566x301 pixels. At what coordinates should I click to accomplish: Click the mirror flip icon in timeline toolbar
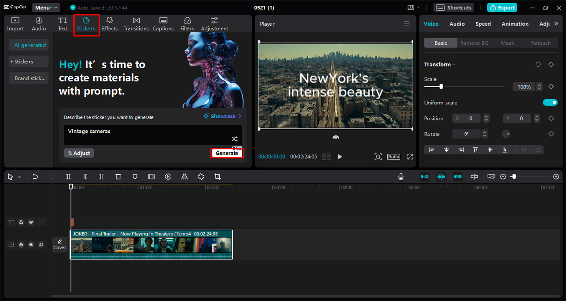click(184, 177)
